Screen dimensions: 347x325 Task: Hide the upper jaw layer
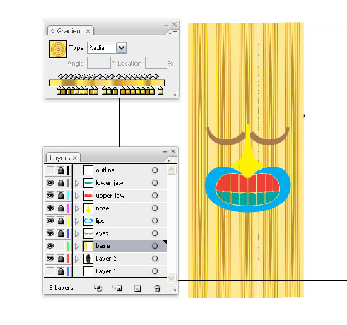tap(50, 196)
